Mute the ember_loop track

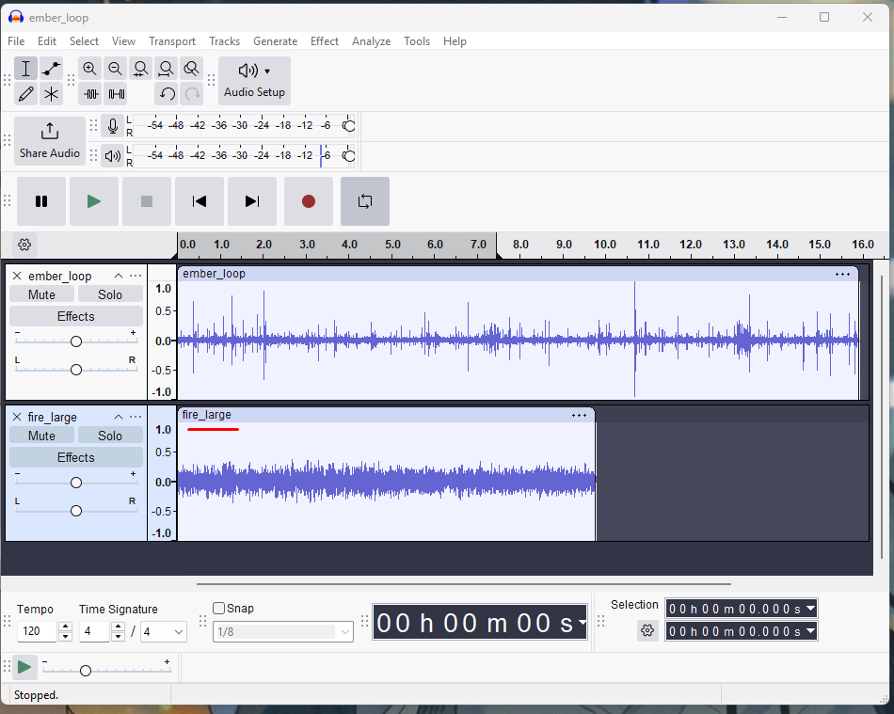click(x=41, y=294)
